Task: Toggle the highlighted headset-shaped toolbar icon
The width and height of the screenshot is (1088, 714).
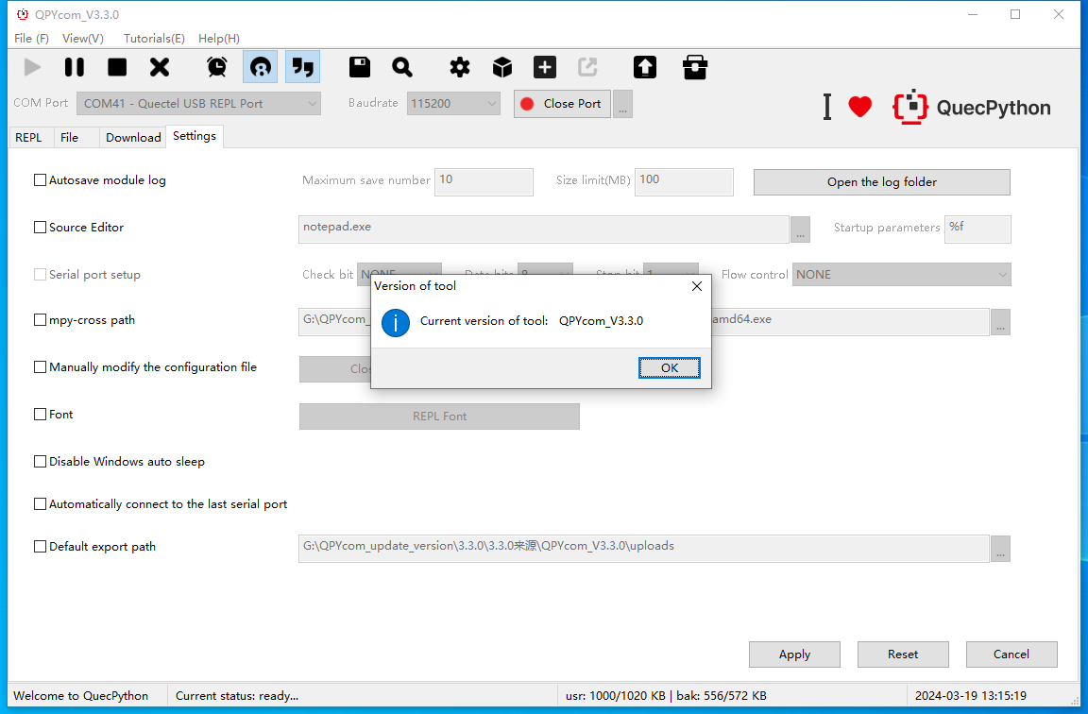Action: click(261, 67)
